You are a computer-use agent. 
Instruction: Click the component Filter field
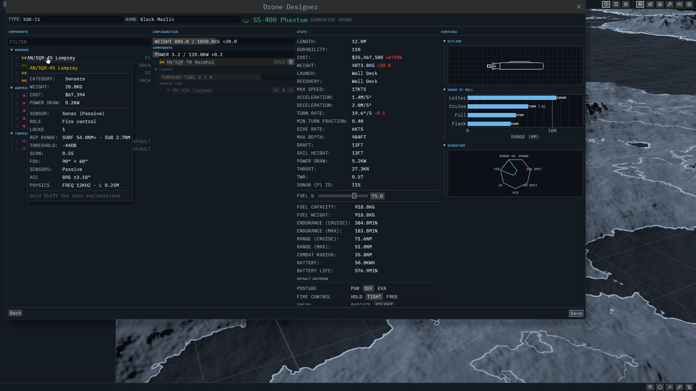pos(79,42)
